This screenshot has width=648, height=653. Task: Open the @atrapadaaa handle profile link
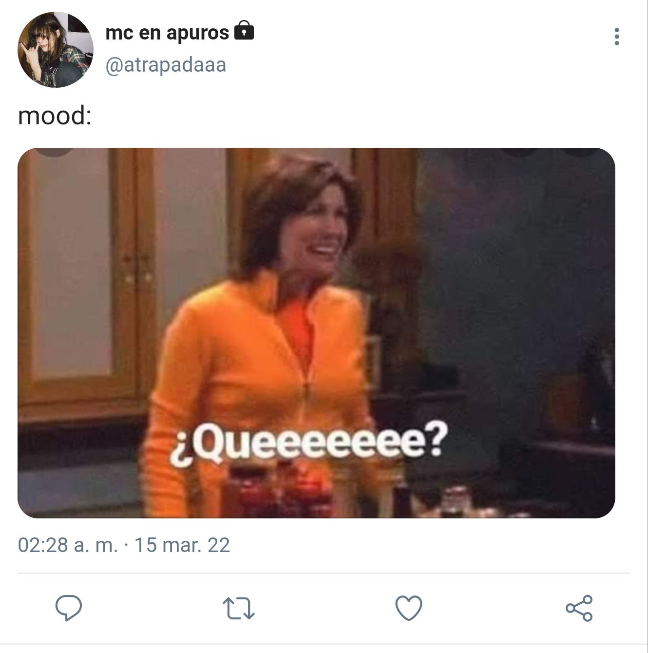[166, 65]
